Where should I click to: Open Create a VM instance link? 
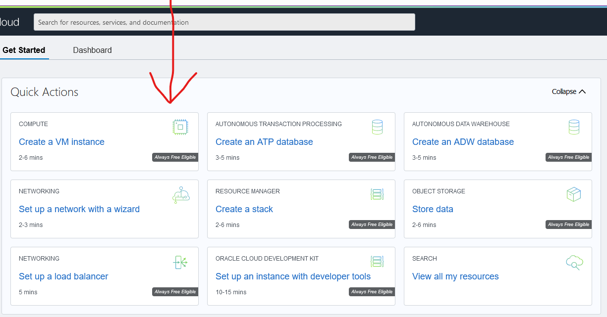point(61,142)
